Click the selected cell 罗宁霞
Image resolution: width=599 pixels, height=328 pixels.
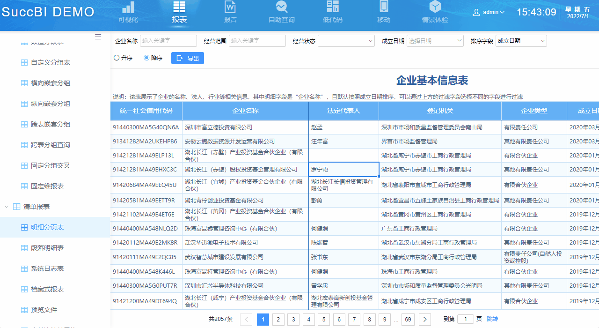[343, 169]
